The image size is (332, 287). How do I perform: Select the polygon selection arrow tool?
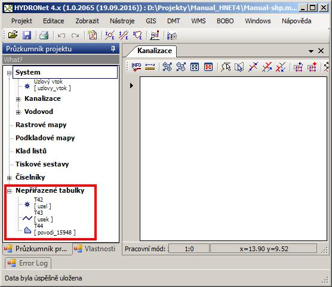pyautogui.click(x=226, y=67)
